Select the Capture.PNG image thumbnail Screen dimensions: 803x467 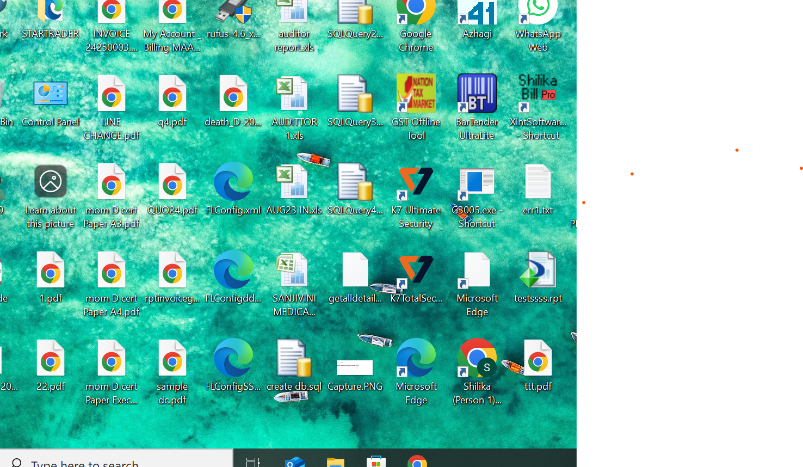pyautogui.click(x=355, y=368)
